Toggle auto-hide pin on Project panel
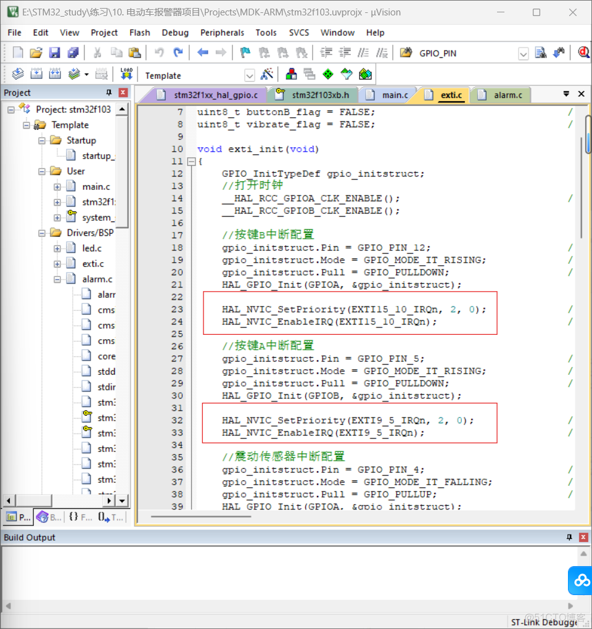Viewport: 592px width, 629px height. pyautogui.click(x=109, y=92)
